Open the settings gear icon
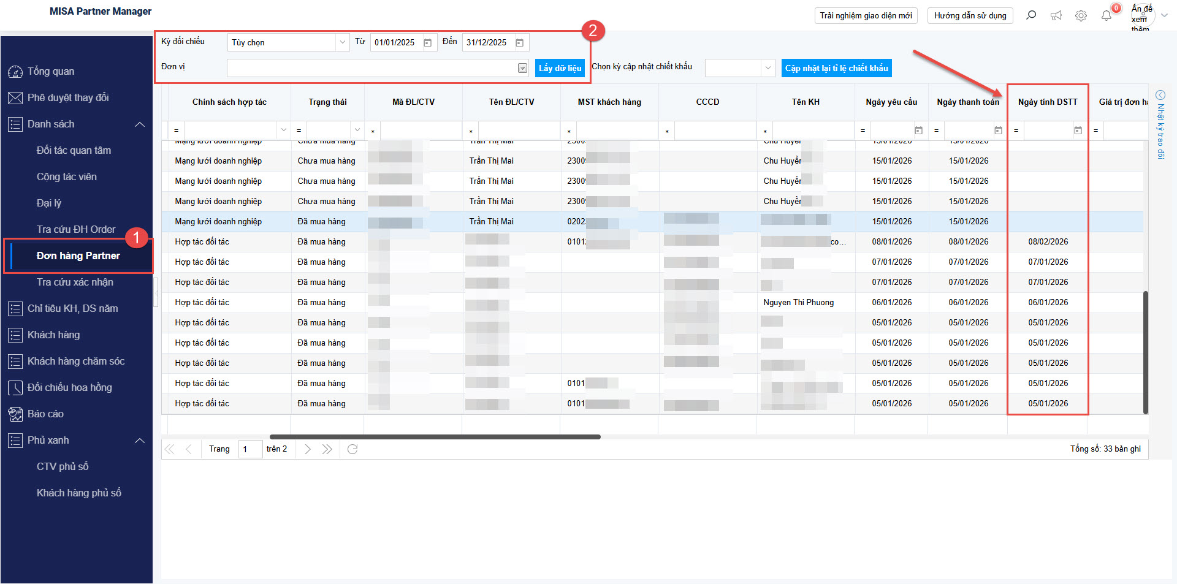1177x584 pixels. pyautogui.click(x=1081, y=15)
